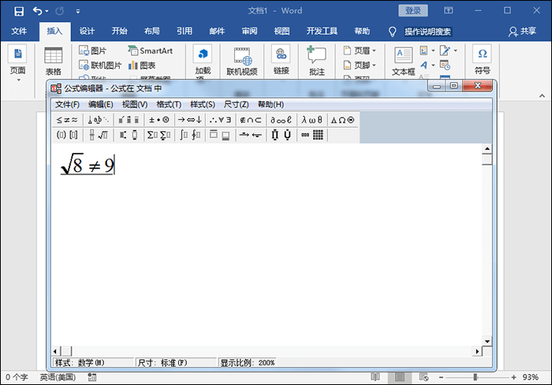
Task: Open the lowercase Greek letters palette
Action: 311,120
